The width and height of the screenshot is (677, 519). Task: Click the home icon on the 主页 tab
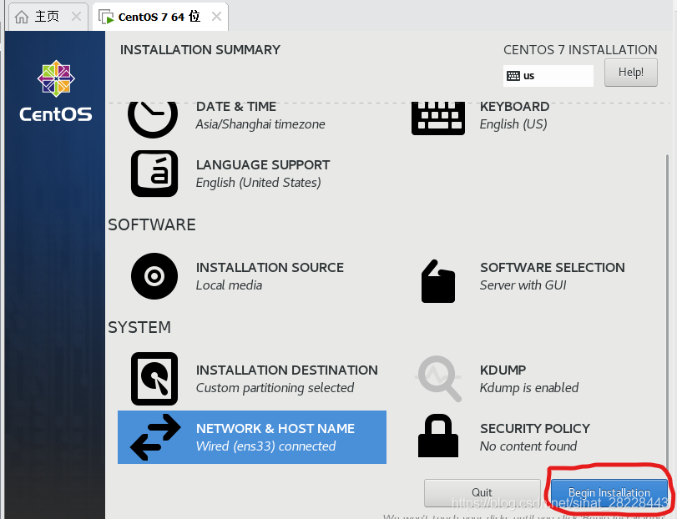tap(21, 17)
